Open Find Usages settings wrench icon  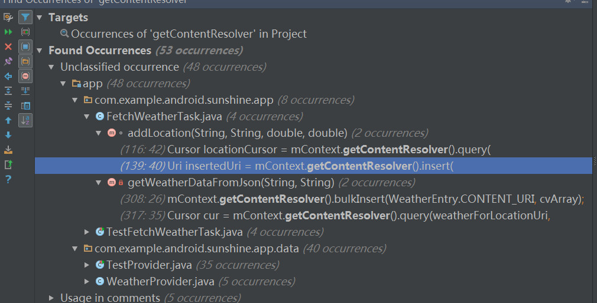coord(8,17)
